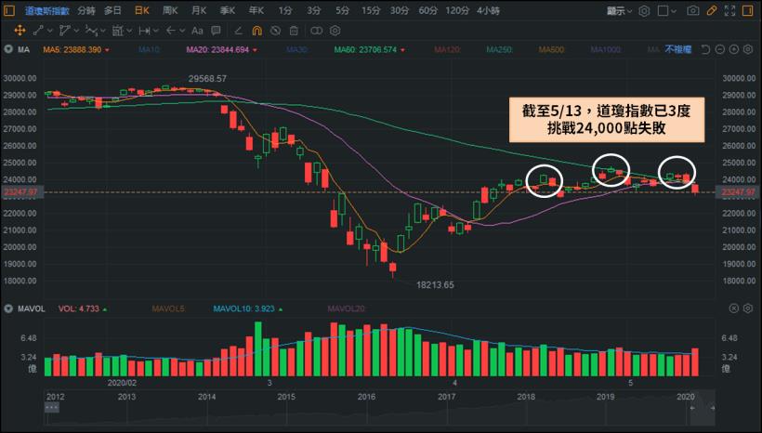Open the 道瓊斯指數 index name link

47,11
